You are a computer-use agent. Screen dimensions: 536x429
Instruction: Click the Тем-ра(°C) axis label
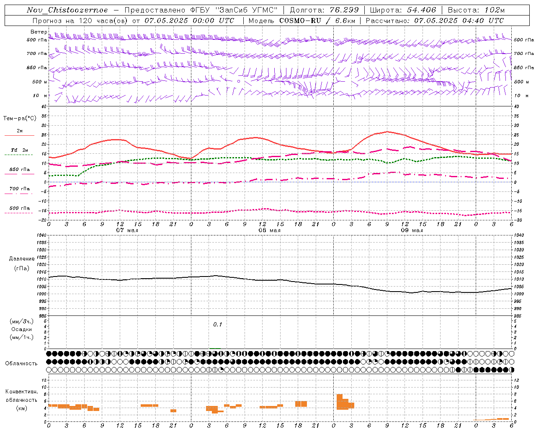pos(20,119)
